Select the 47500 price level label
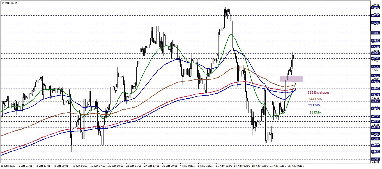Screen dimensions: 382x169 (376, 58)
